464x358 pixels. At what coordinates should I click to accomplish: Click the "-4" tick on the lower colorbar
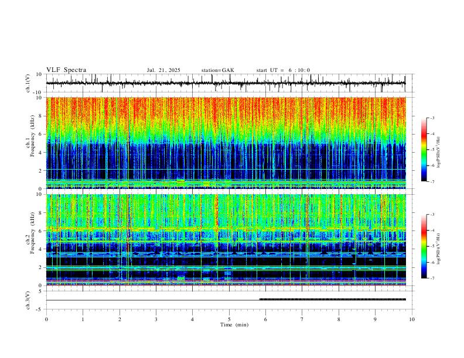[x=432, y=230]
